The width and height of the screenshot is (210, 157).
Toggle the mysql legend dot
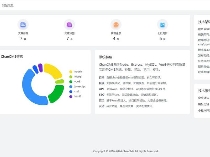(71, 77)
